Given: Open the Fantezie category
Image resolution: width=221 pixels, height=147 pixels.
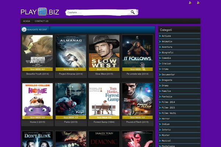Looking at the screenshot, I should click(x=179, y=97).
